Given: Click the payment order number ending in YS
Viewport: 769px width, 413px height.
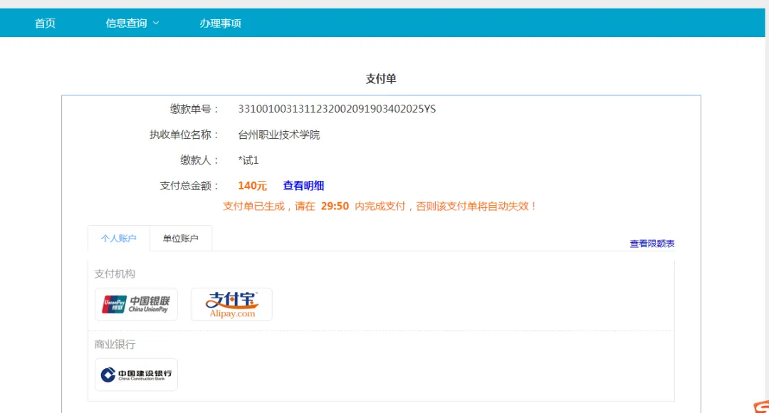Looking at the screenshot, I should 337,109.
